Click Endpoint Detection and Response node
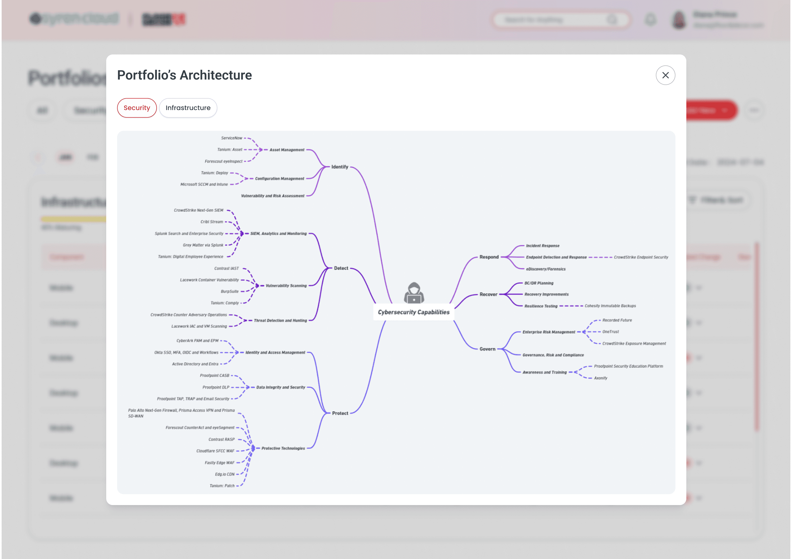The height and width of the screenshot is (559, 792). point(556,257)
